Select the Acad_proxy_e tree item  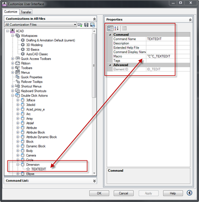coord(35,109)
